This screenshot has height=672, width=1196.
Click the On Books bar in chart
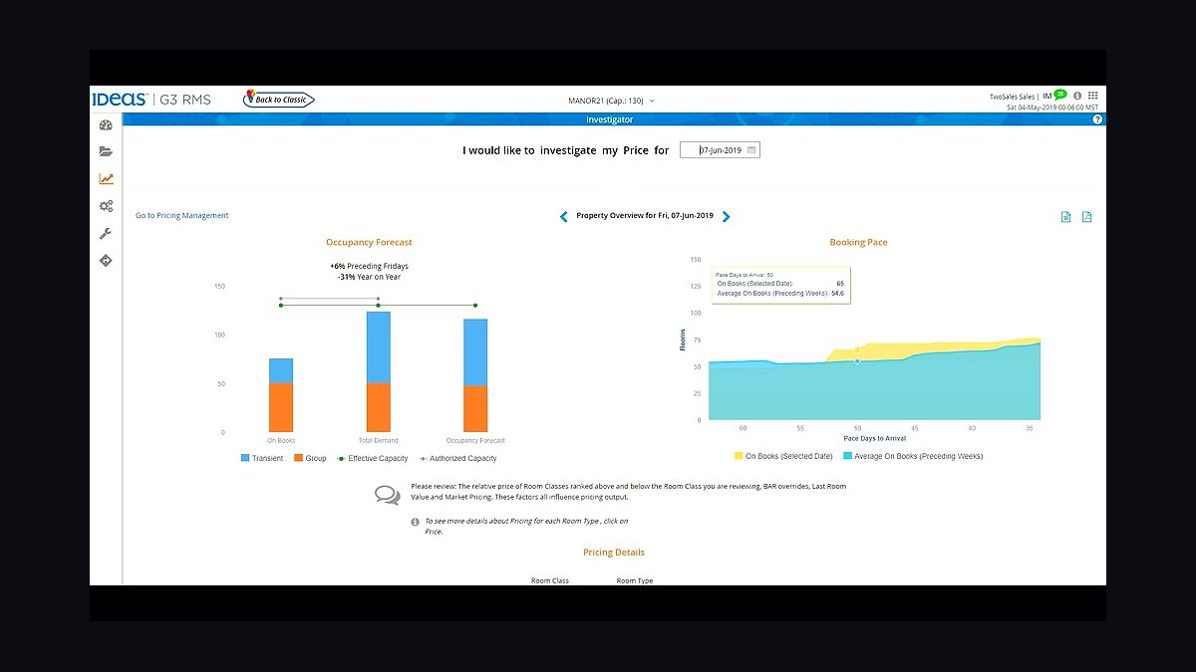pos(281,395)
